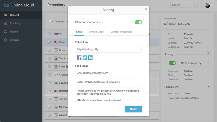Screen dimensions: 217x122
Task: Open the Content section in the sidebar
Action: click(21, 15)
